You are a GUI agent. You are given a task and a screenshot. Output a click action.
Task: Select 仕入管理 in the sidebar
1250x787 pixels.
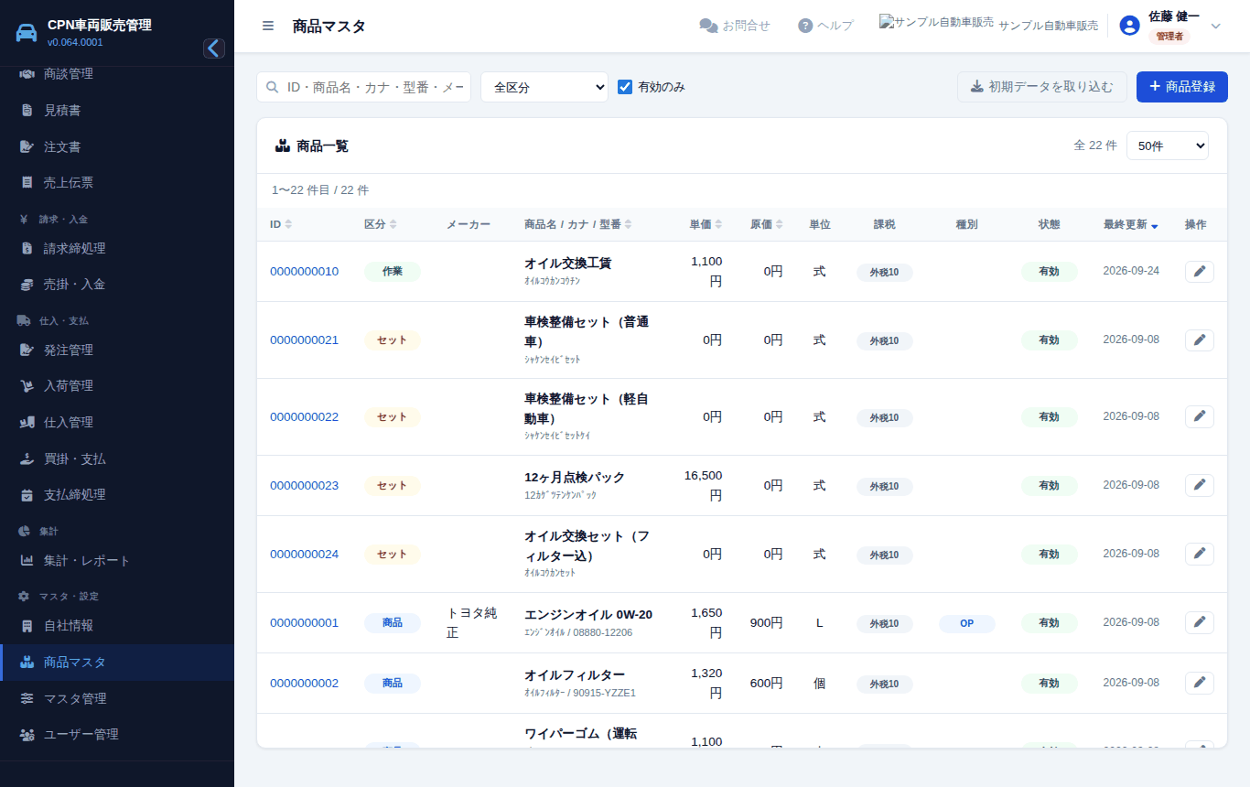pyautogui.click(x=117, y=422)
